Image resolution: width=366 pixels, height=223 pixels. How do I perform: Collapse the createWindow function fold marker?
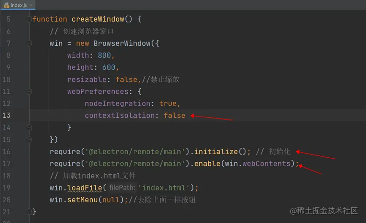click(x=29, y=19)
